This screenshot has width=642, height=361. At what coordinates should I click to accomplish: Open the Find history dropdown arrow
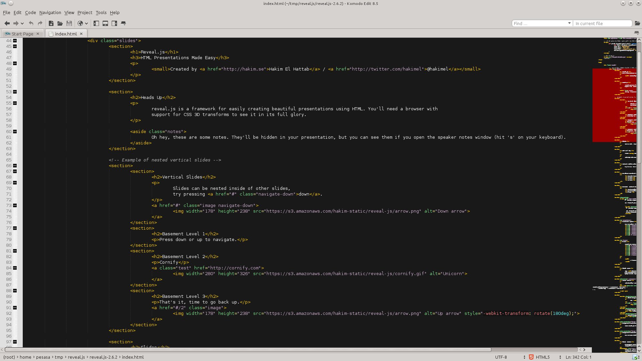click(569, 23)
